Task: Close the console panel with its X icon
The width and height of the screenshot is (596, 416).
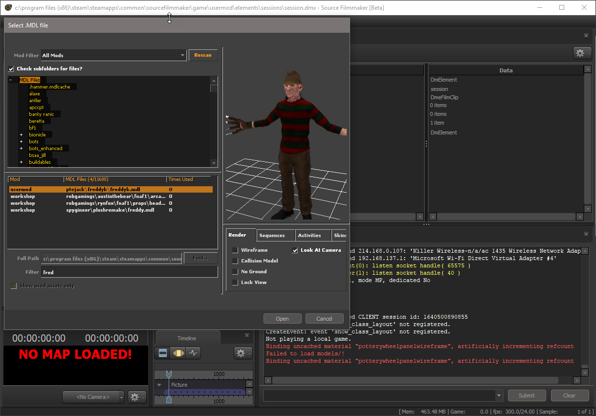Action: pos(586,235)
